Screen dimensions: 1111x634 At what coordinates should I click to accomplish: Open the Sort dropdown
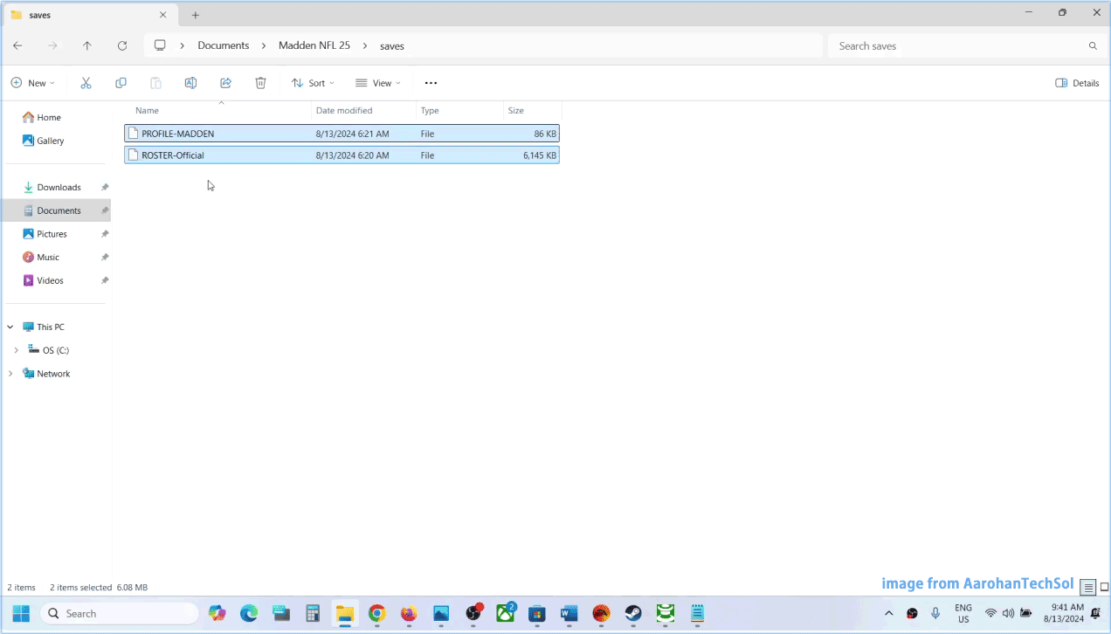(313, 83)
